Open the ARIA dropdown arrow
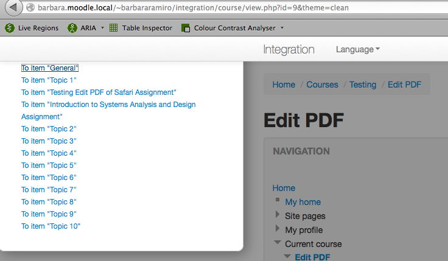 [x=102, y=28]
